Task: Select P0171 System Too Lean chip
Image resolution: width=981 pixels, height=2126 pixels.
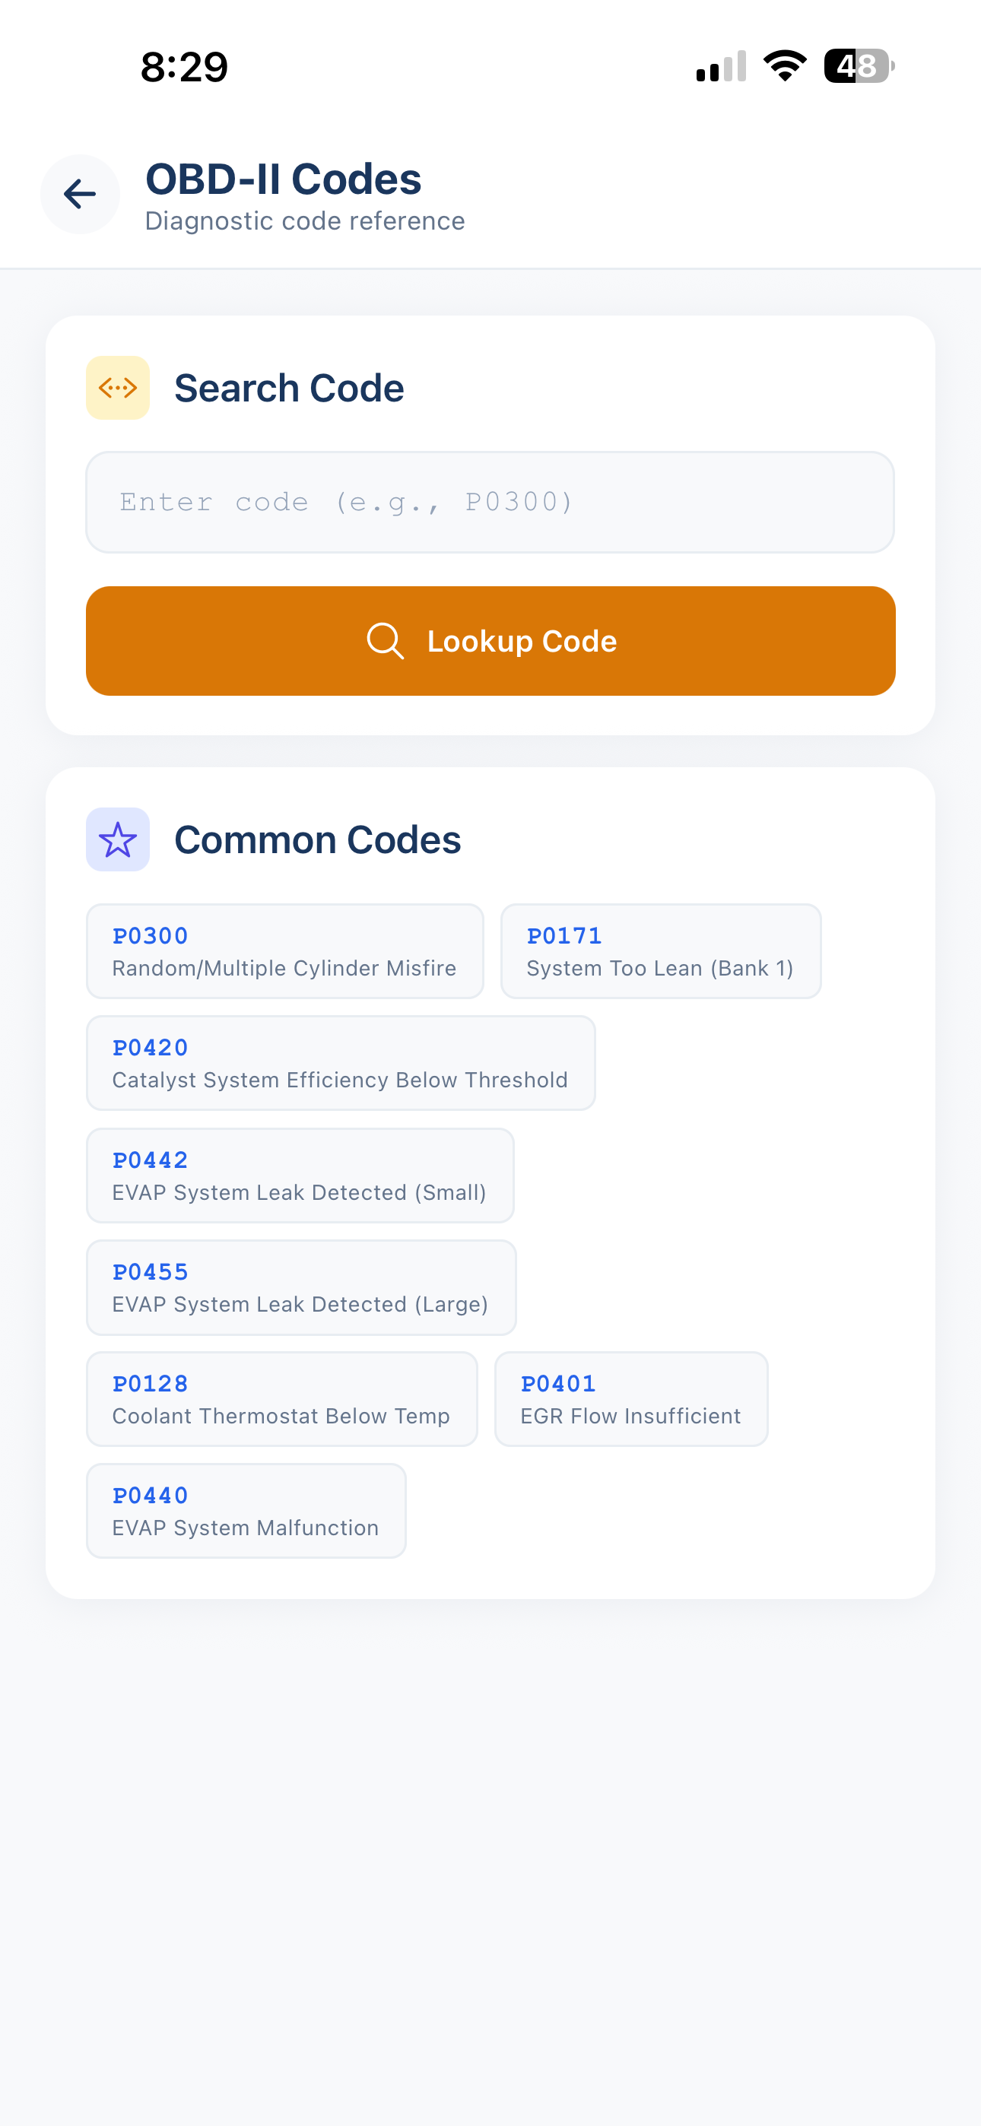Action: (661, 950)
